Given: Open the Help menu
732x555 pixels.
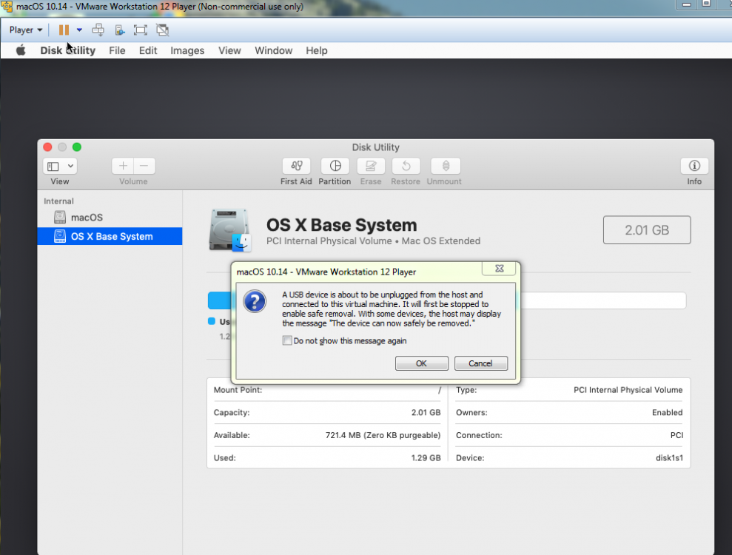Looking at the screenshot, I should (317, 50).
